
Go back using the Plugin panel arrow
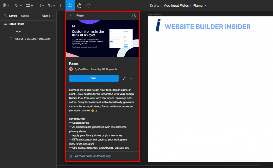click(70, 15)
